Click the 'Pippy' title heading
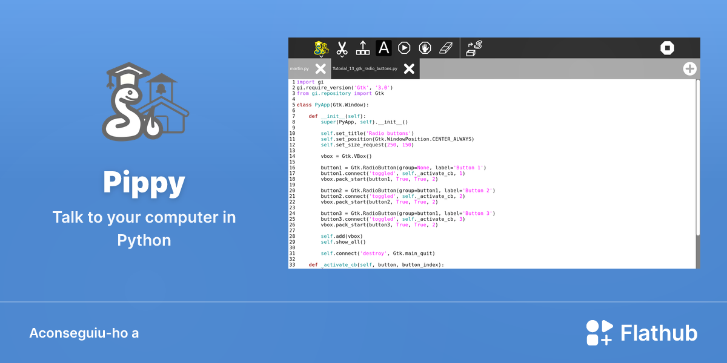This screenshot has width=727, height=363. [x=144, y=183]
